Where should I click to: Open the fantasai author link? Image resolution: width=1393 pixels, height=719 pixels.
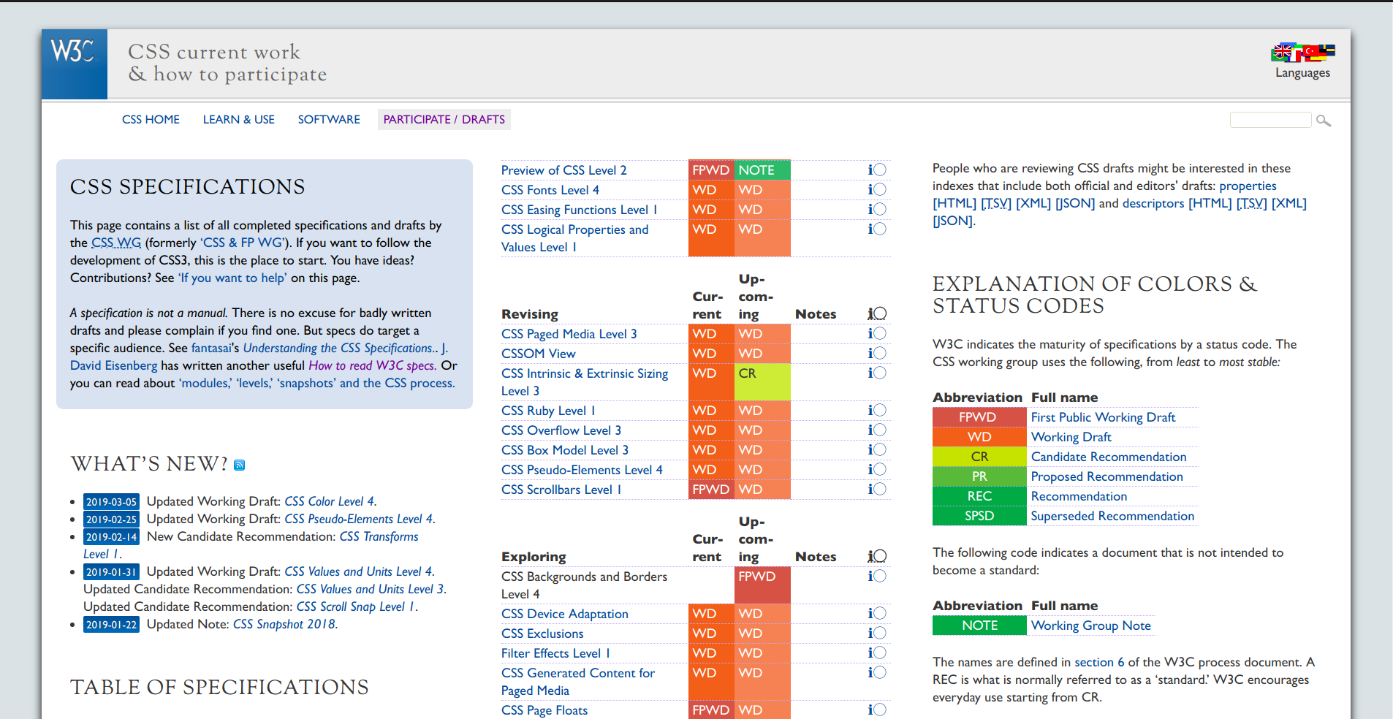point(211,348)
